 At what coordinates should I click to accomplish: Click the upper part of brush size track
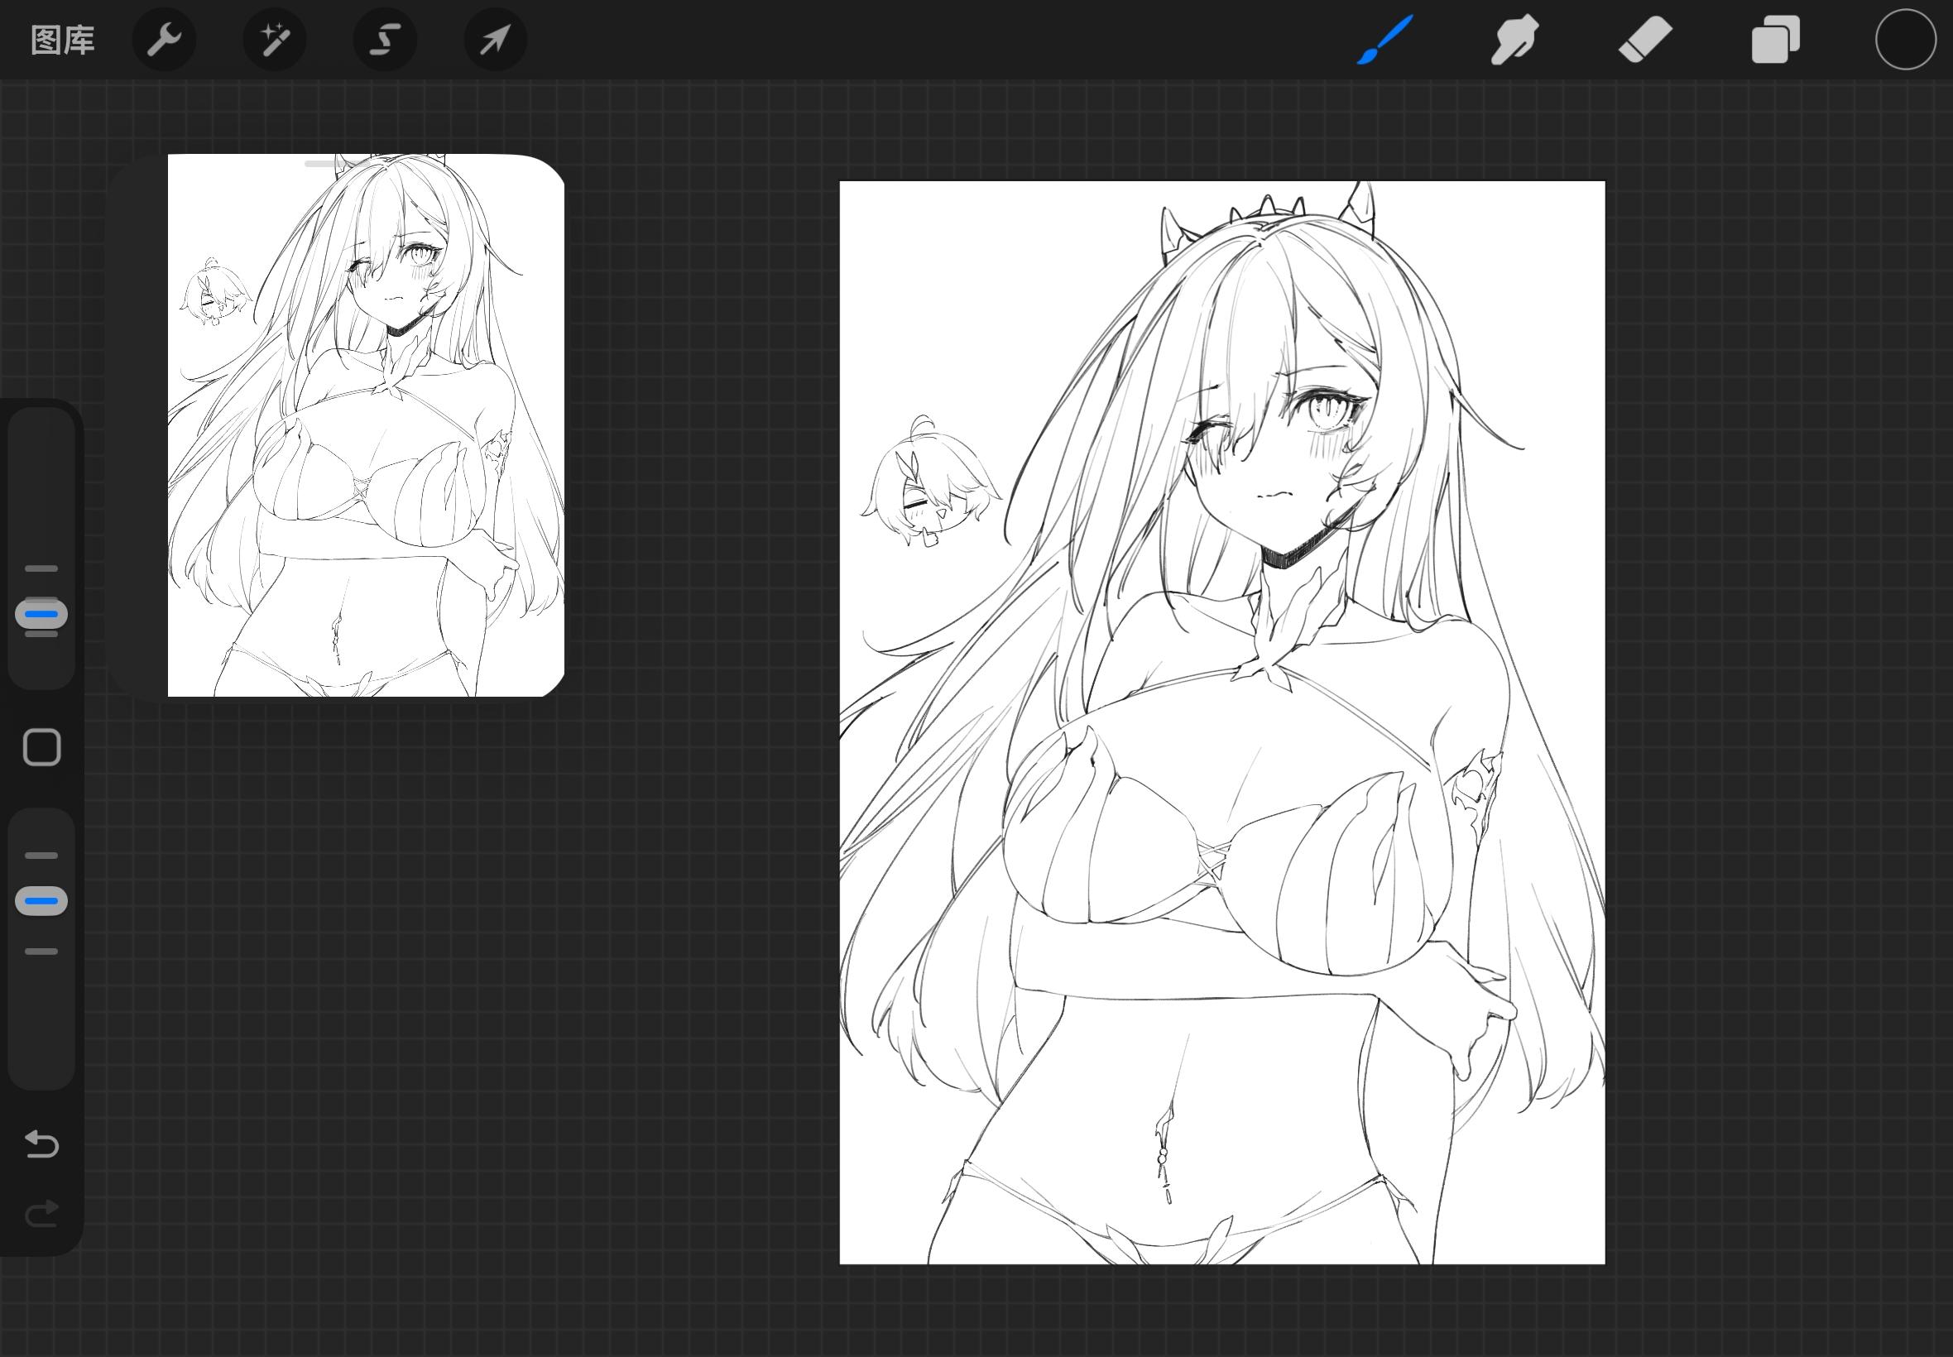[41, 485]
